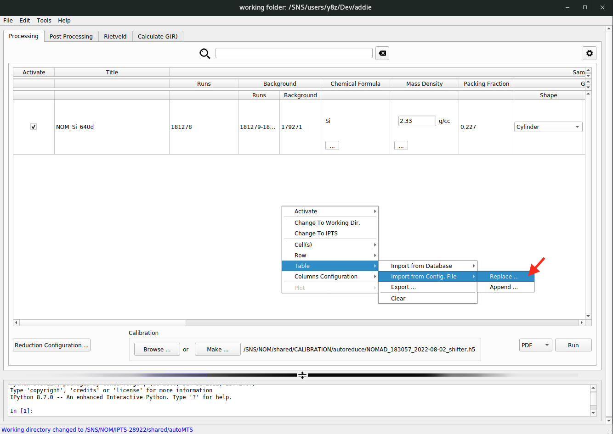The height and width of the screenshot is (434, 613).
Task: Click the splitter handle above the console
Action: pos(302,375)
